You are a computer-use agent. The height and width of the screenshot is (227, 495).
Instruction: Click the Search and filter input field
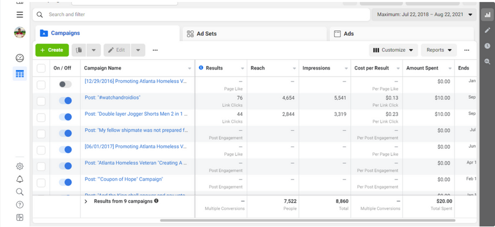[202, 15]
